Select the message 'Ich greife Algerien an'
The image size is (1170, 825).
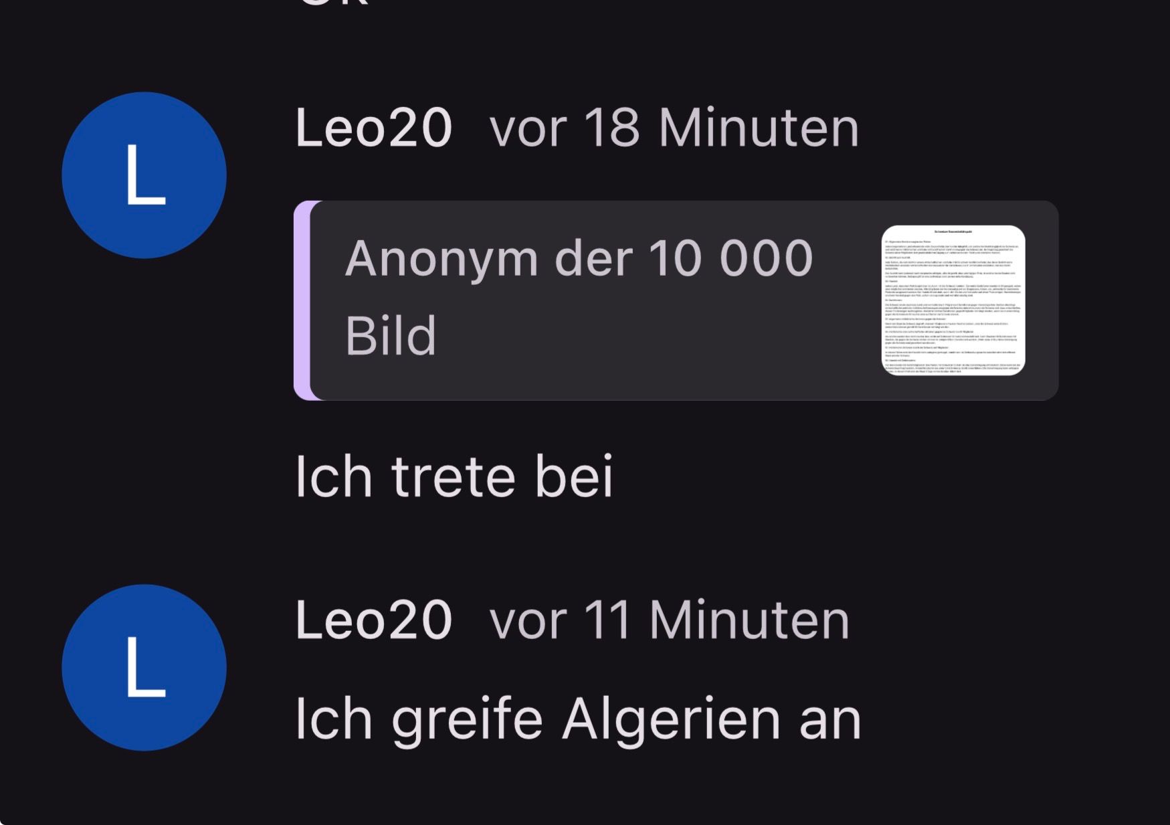coord(579,720)
